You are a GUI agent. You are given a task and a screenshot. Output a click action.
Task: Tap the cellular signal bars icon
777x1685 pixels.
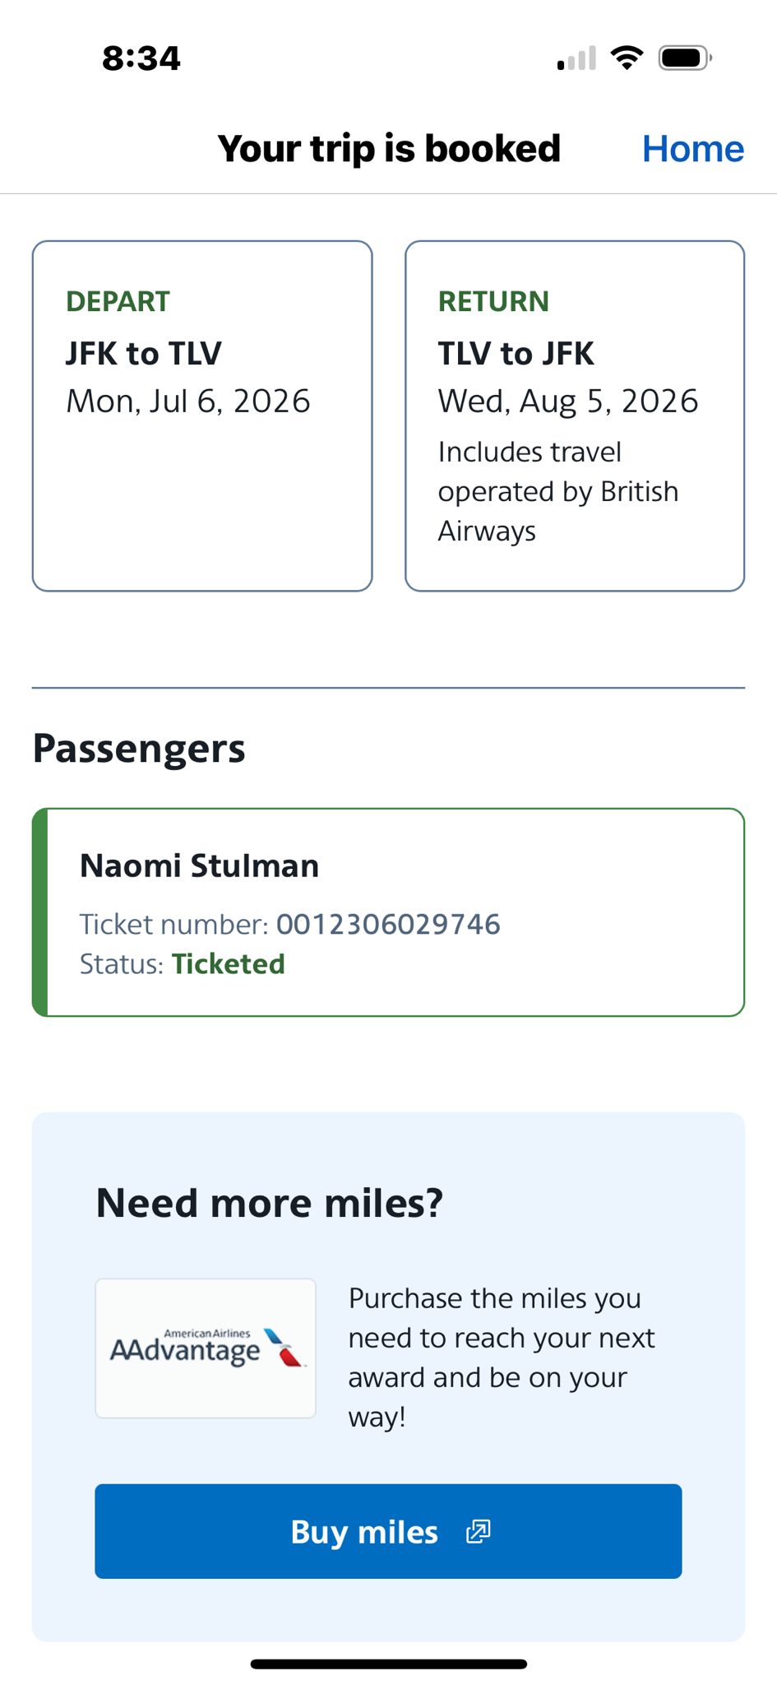click(576, 58)
